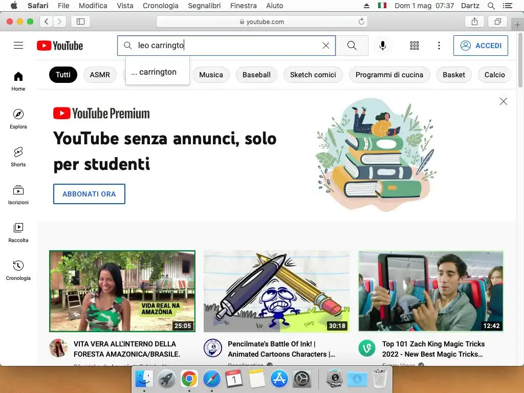
Task: Open the 'VITA VERA ALL'INTERNO DELLA FORESTA' title
Action: (x=127, y=349)
